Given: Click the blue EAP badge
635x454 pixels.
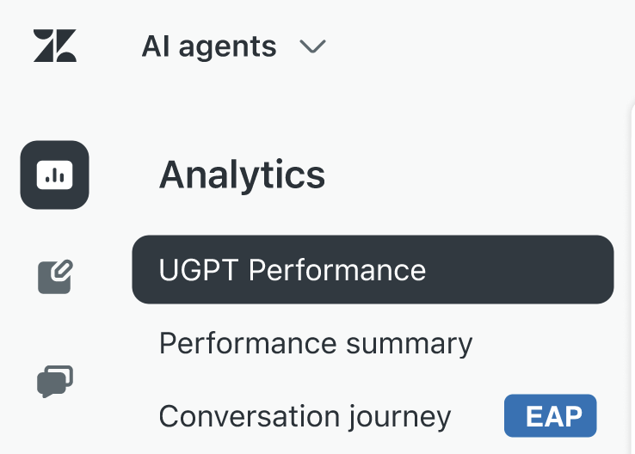Looking at the screenshot, I should coord(551,415).
